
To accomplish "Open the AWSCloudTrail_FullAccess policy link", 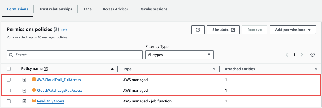I will click(59, 80).
